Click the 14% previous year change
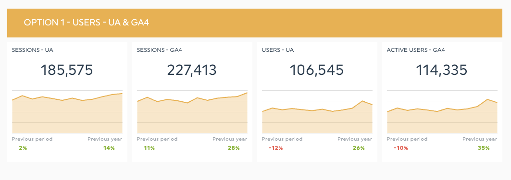 click(109, 148)
